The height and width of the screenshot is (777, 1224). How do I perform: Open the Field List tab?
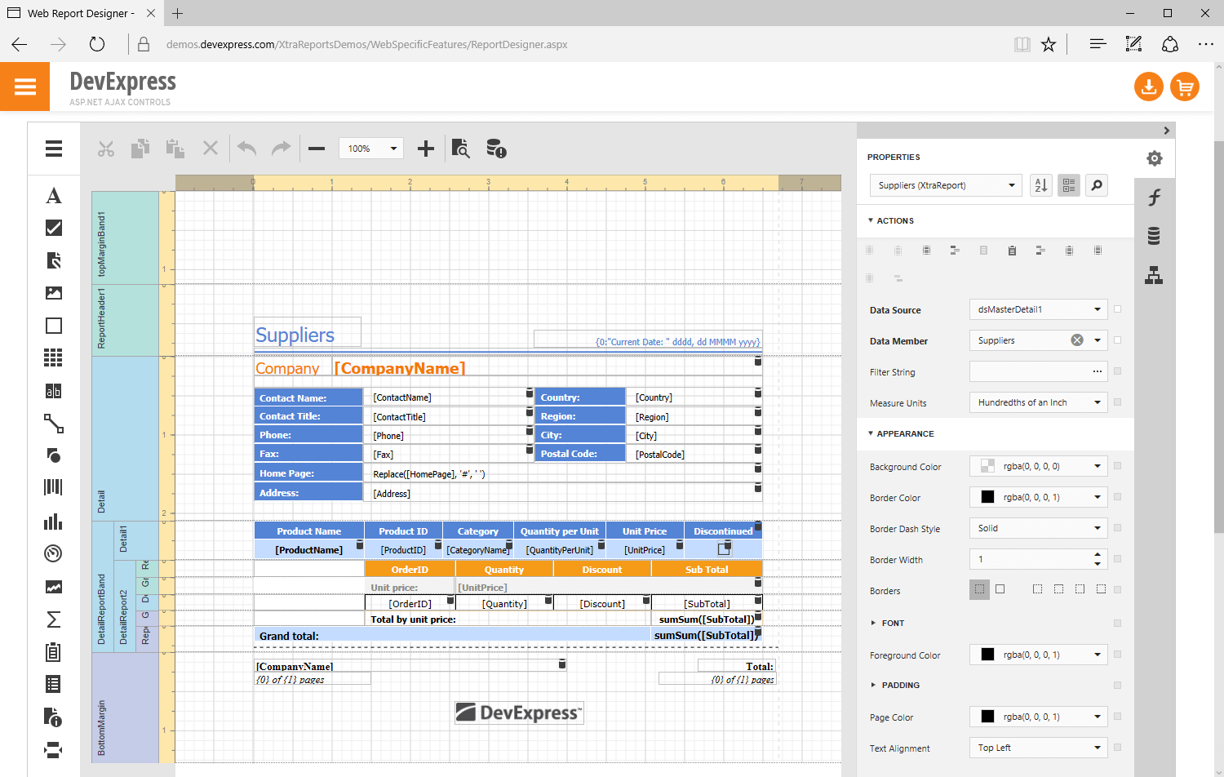coord(1154,237)
